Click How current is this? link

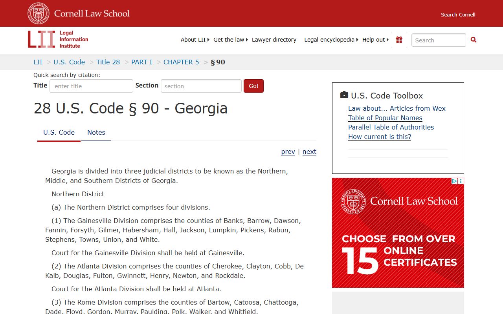pyautogui.click(x=380, y=137)
